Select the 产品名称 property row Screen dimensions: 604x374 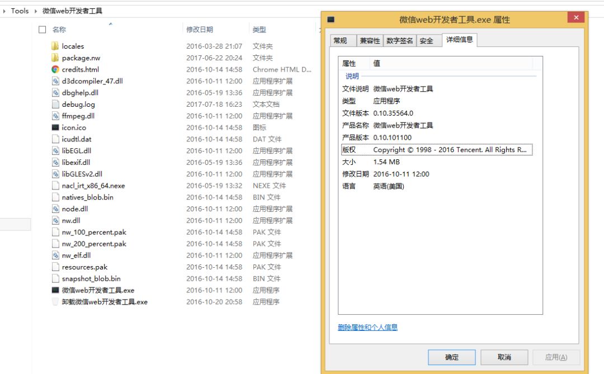437,126
